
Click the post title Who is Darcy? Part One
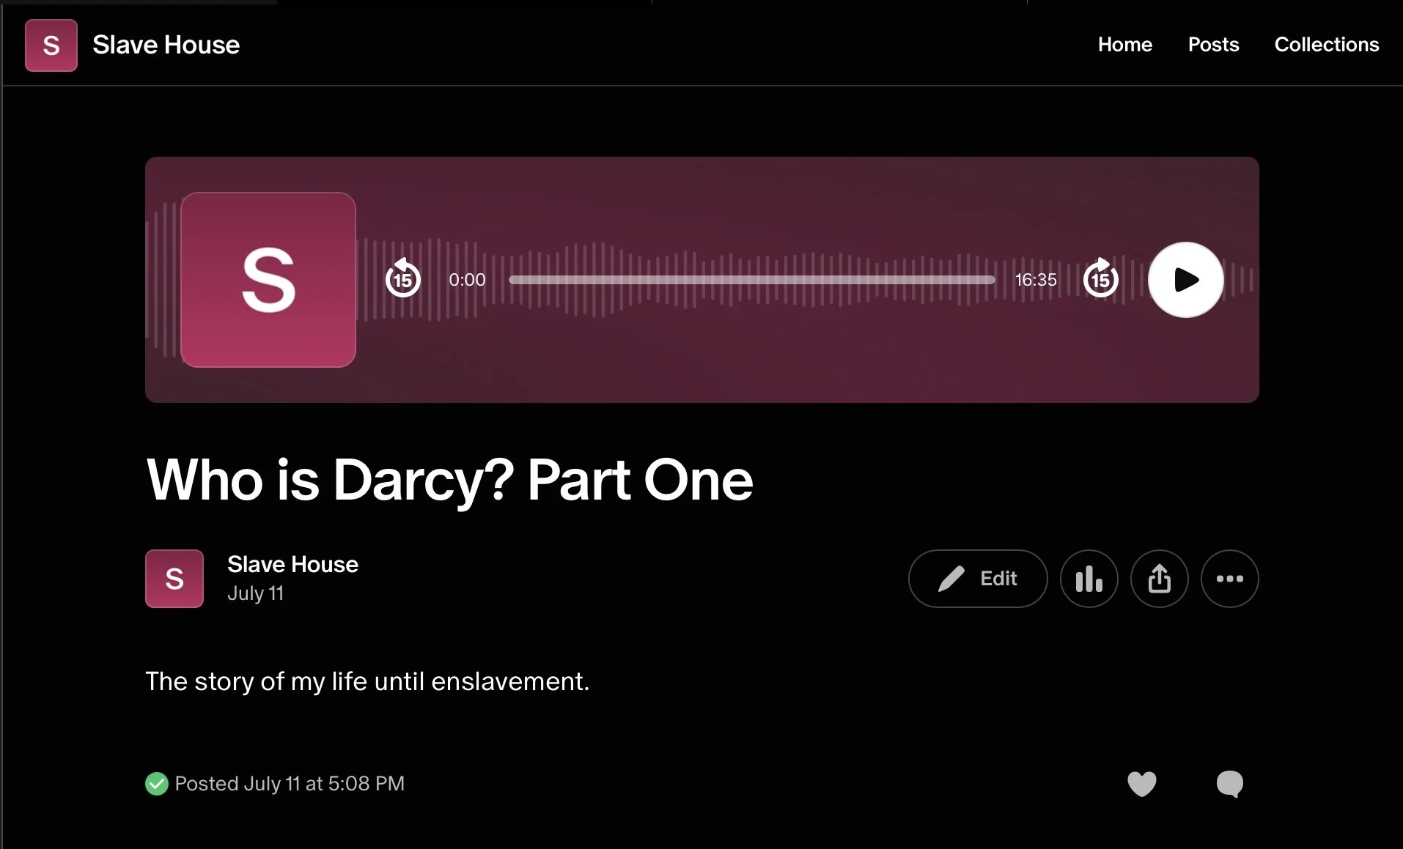[x=450, y=481]
